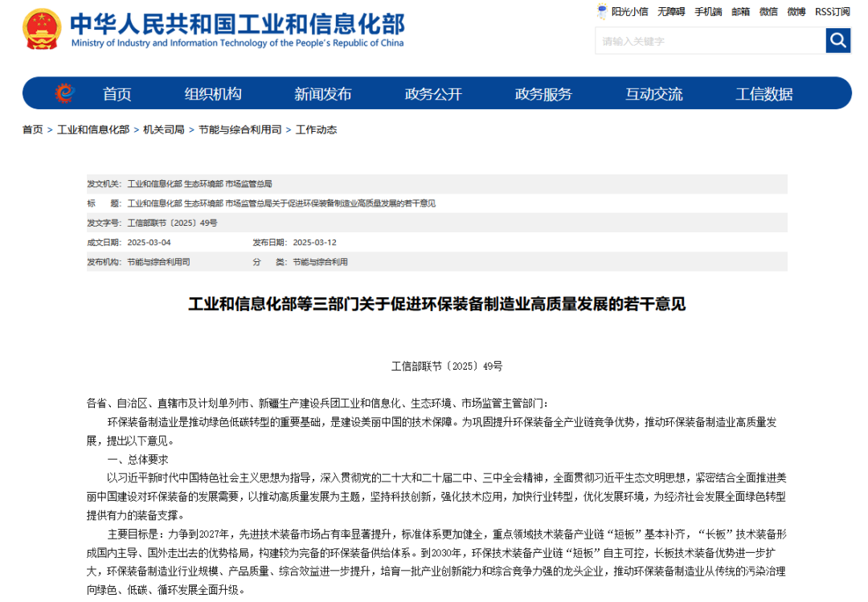Click the 发文机关 value in the metadata table
Viewport: 868px width, 602px height.
coord(199,184)
